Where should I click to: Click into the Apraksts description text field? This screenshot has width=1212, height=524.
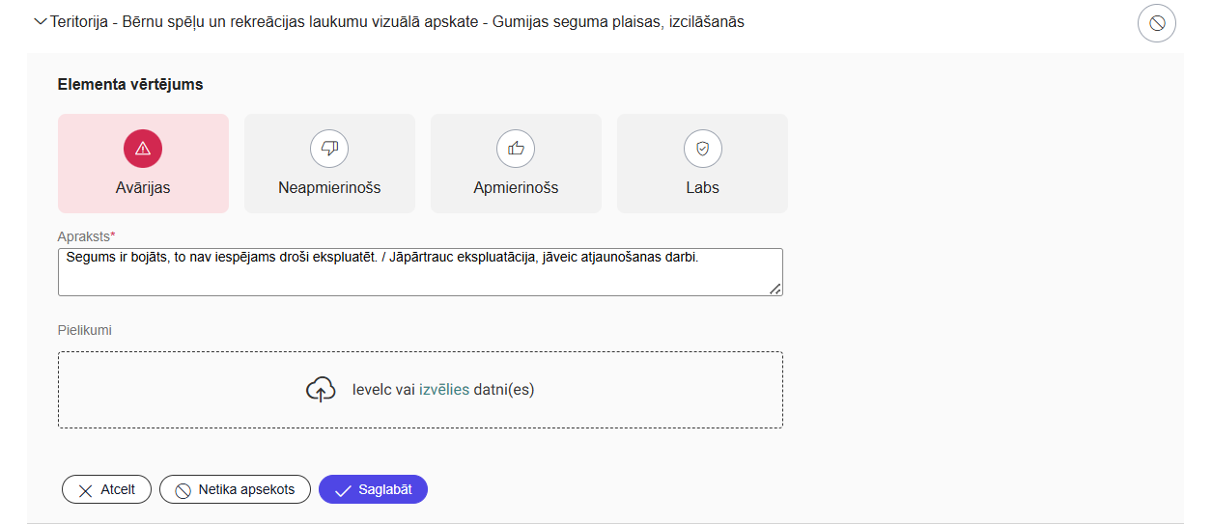pos(420,277)
